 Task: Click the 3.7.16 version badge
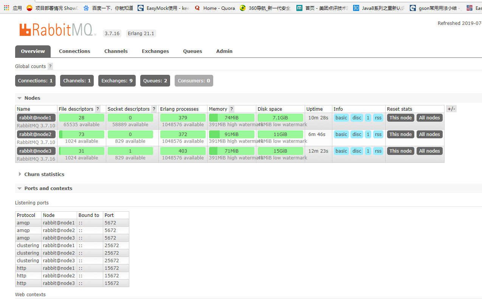pyautogui.click(x=112, y=34)
